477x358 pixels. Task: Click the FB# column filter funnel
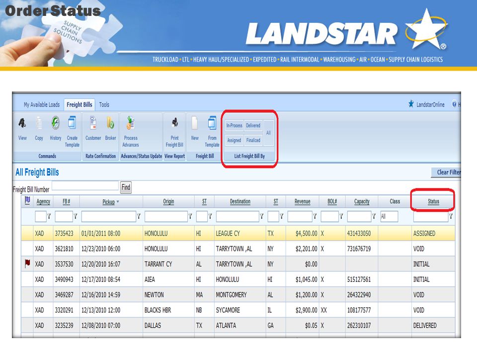pos(76,216)
